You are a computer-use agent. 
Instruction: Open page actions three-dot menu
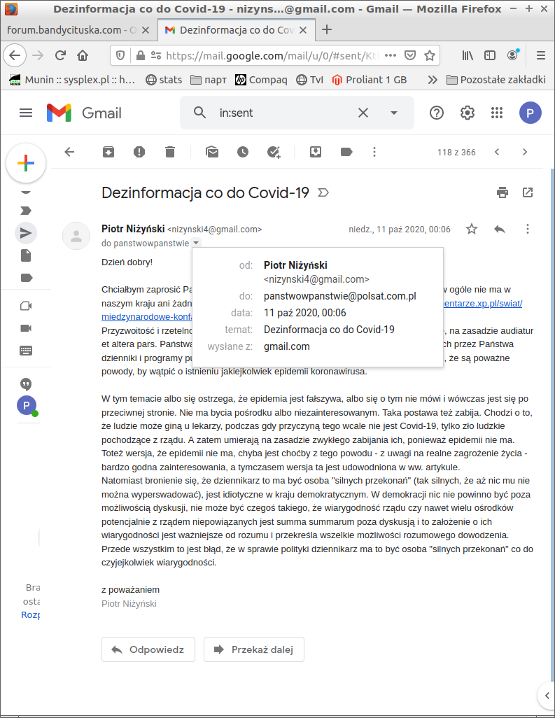click(391, 55)
